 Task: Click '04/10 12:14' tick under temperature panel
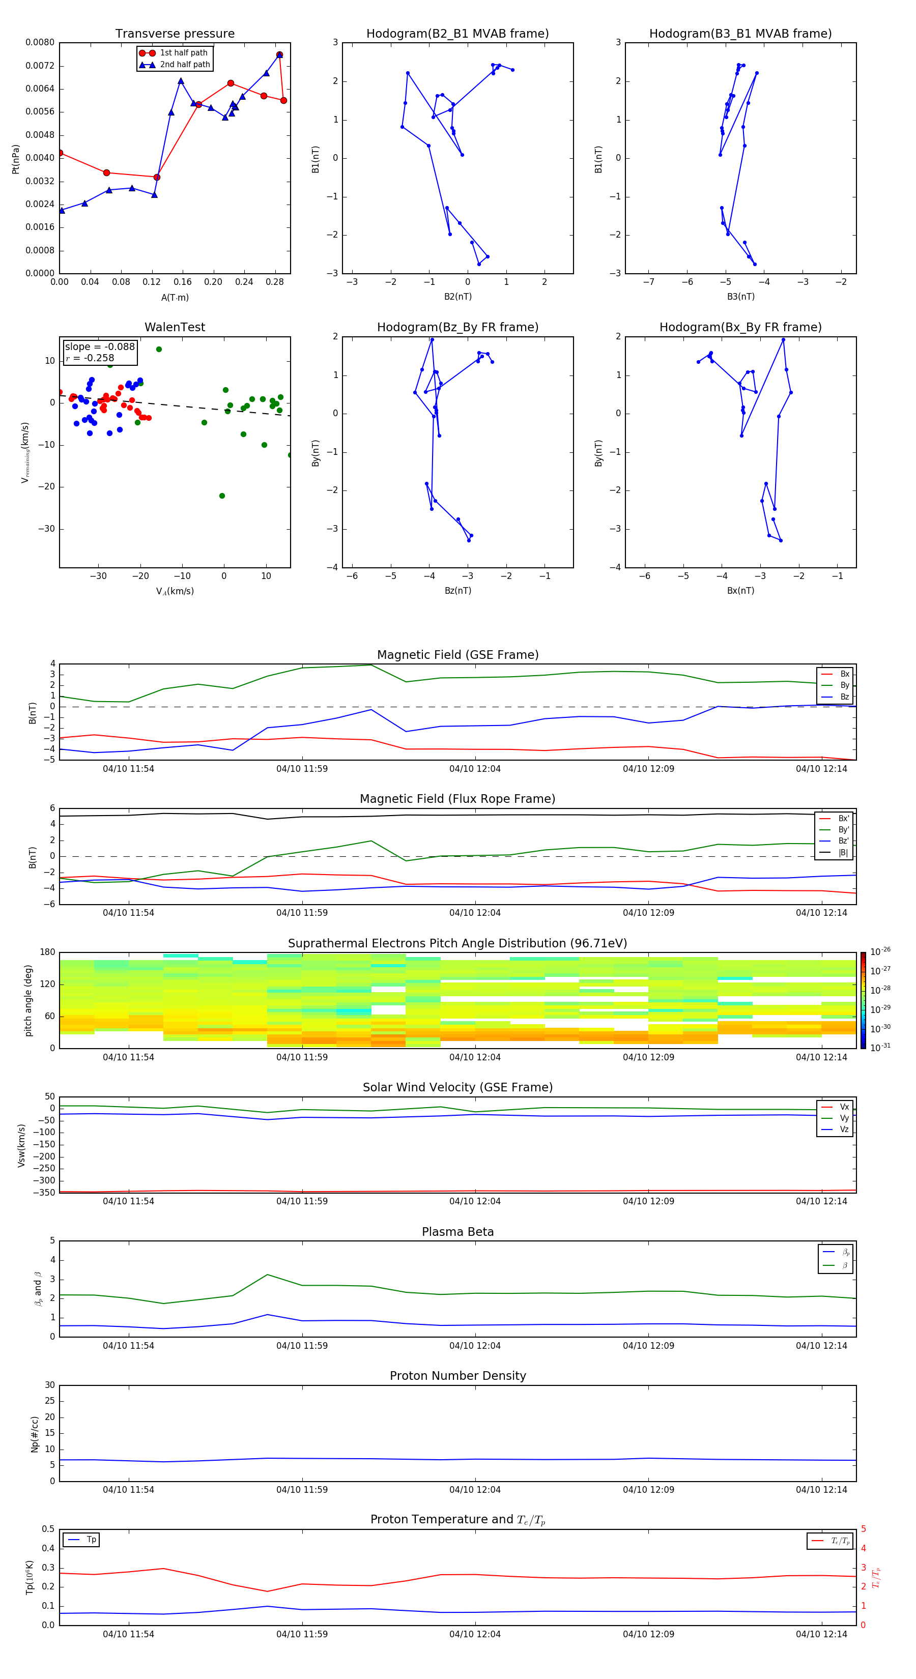[x=821, y=1634]
